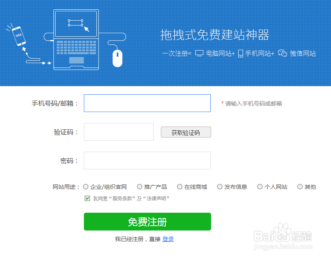
Task: Click into the 密码 input field
Action: pyautogui.click(x=147, y=161)
